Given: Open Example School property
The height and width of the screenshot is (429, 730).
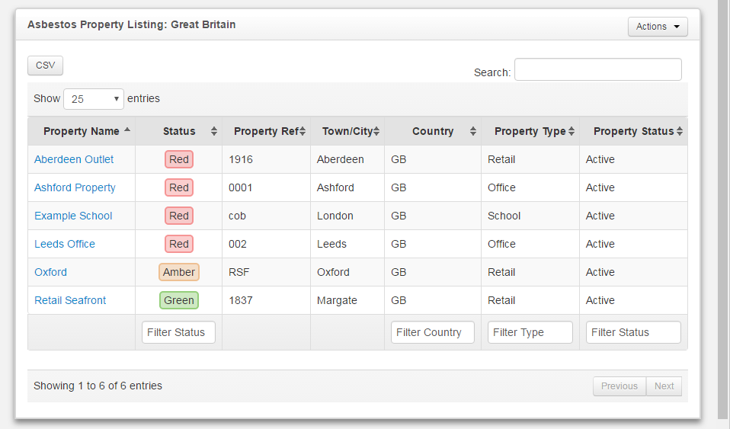Looking at the screenshot, I should [x=73, y=216].
